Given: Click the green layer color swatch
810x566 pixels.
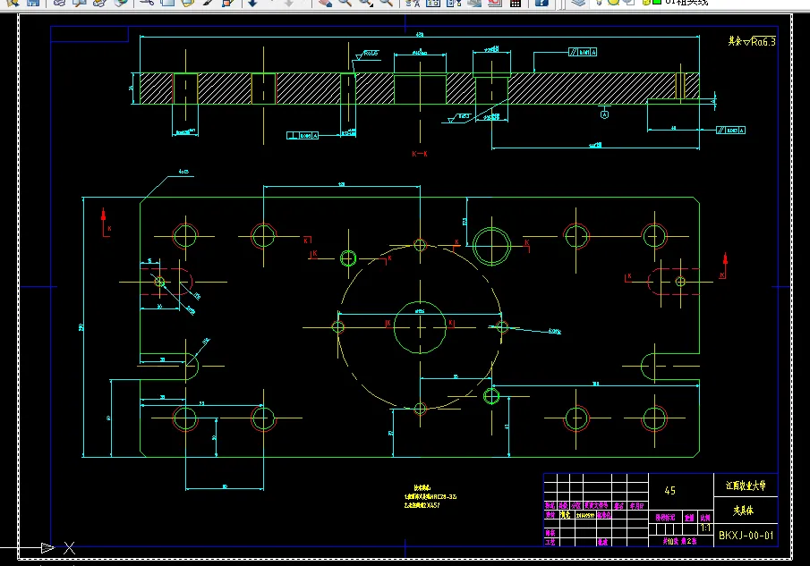Looking at the screenshot, I should (657, 2).
